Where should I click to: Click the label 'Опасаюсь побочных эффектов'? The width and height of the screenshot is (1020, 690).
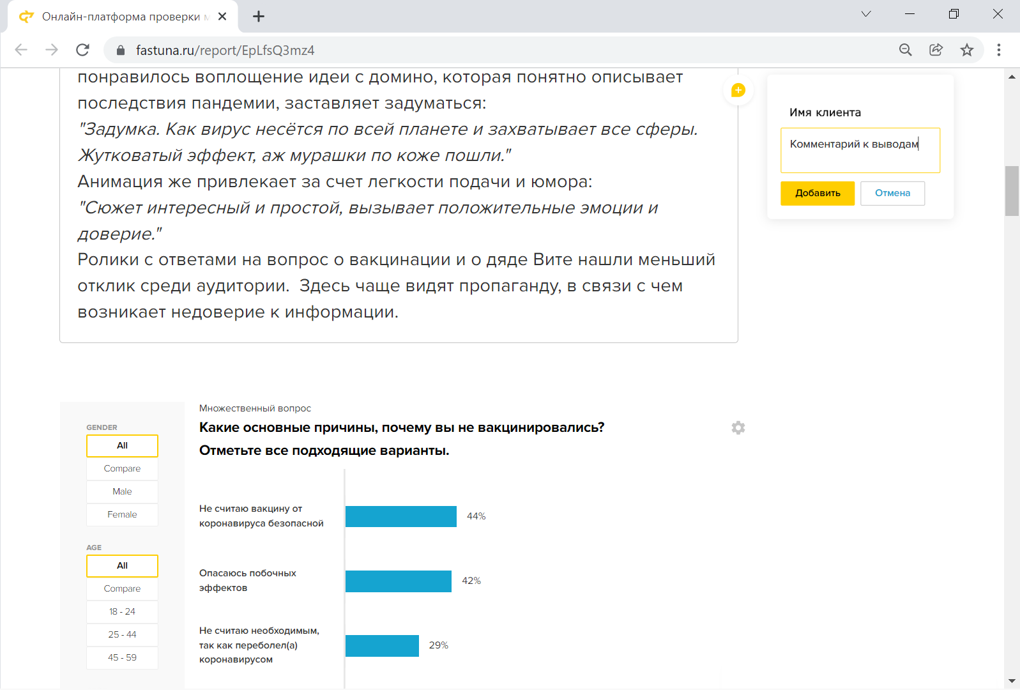(x=248, y=581)
